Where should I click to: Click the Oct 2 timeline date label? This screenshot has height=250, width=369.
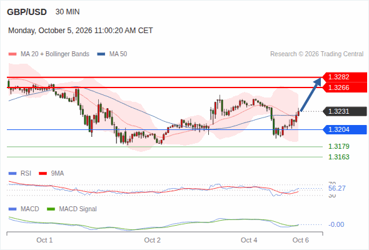point(152,240)
